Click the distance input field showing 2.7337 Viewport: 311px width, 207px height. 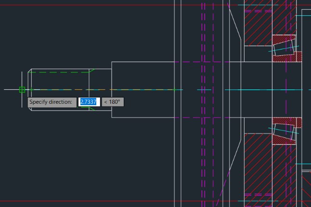click(x=89, y=102)
